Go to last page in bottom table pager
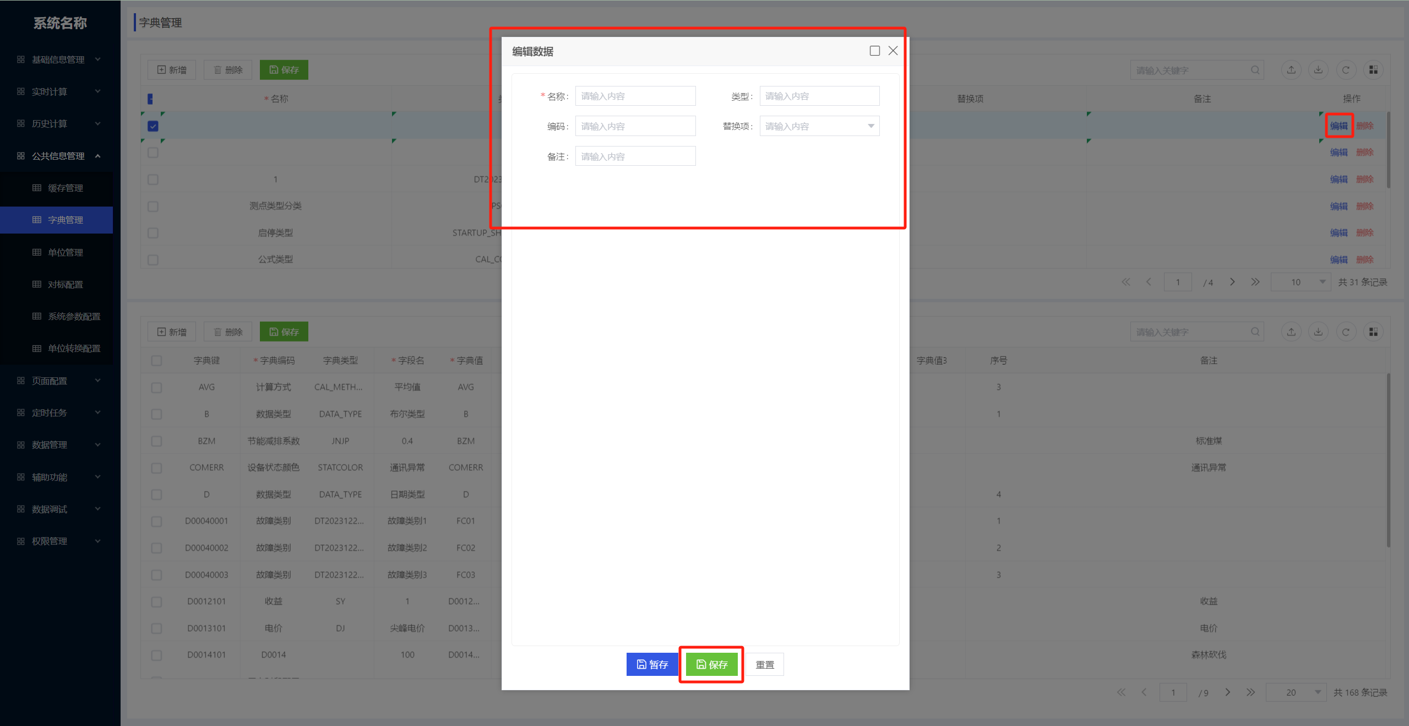 1250,692
